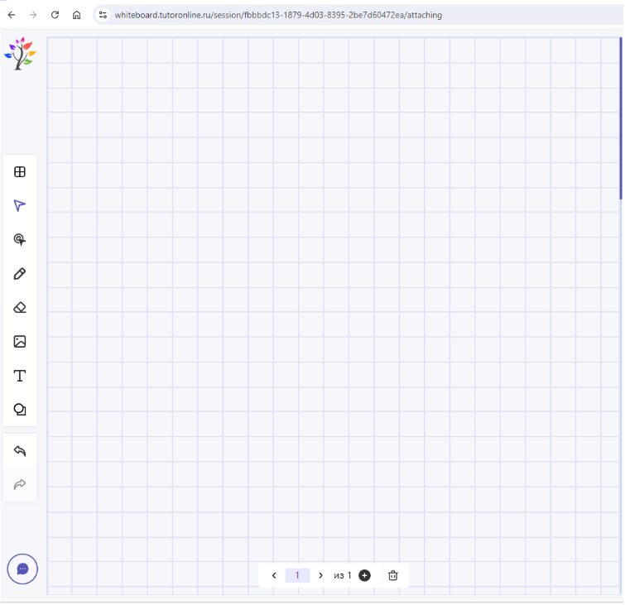Insert an image with picture tool
Image resolution: width=625 pixels, height=605 pixels.
pyautogui.click(x=20, y=342)
